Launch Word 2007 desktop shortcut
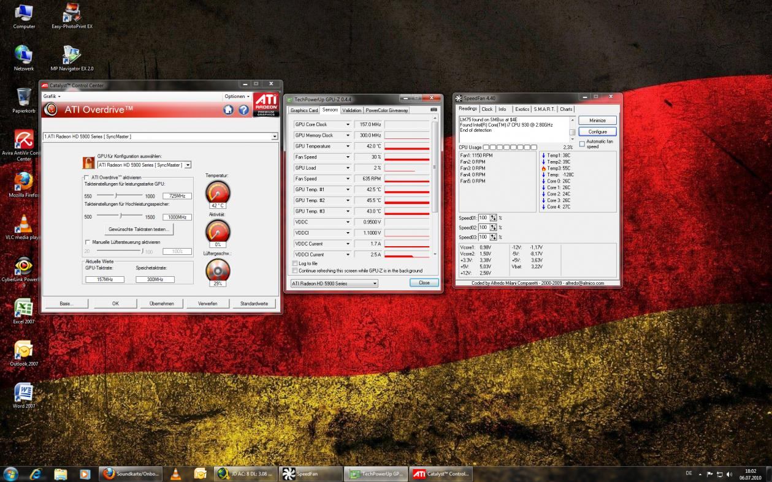 click(24, 396)
